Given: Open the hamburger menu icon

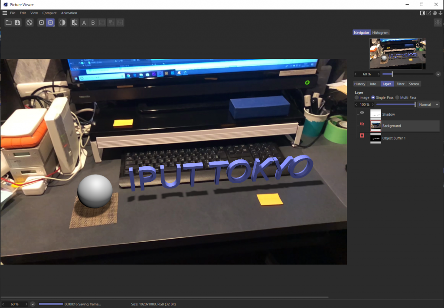Looking at the screenshot, I should (5, 13).
